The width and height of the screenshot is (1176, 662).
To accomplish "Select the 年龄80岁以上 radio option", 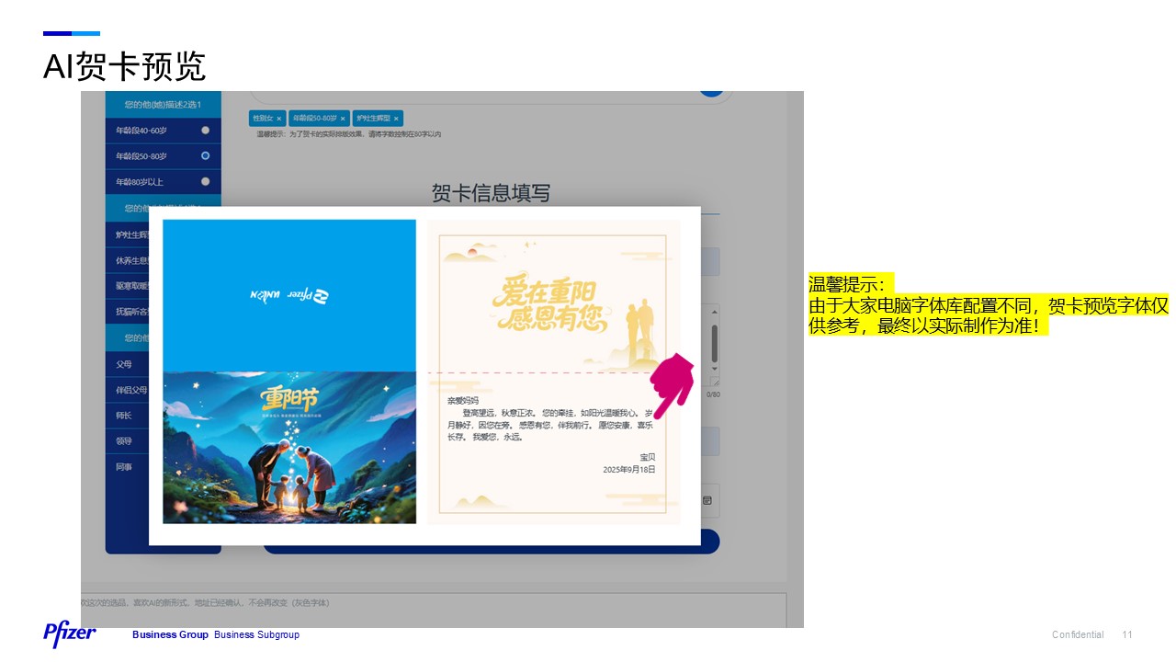I will coord(205,182).
